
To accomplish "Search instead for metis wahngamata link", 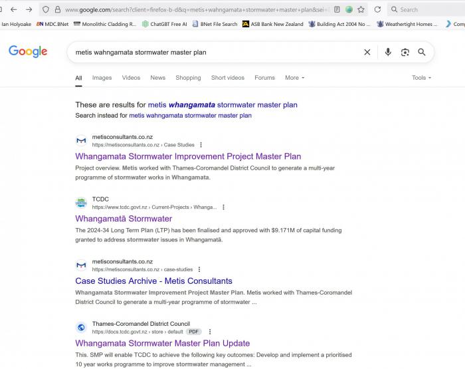I will tap(190, 115).
